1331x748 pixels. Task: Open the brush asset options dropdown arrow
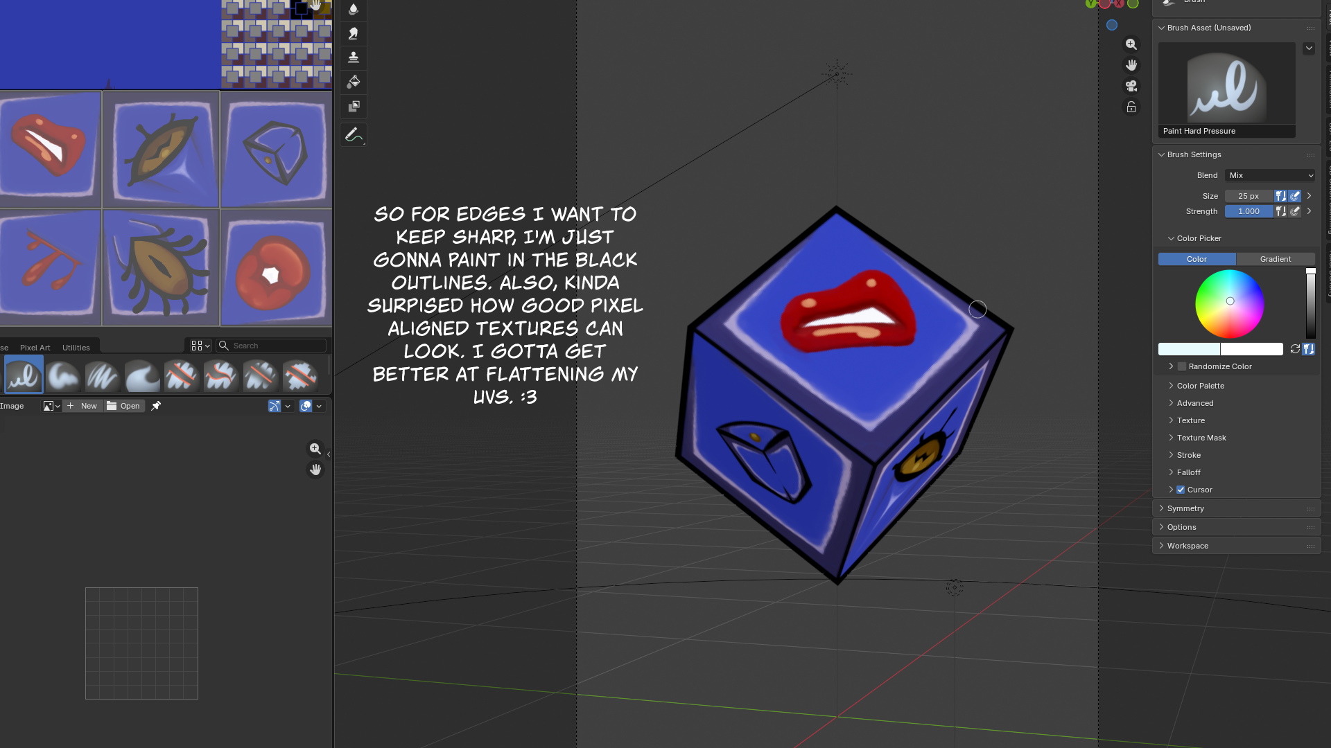click(1309, 48)
